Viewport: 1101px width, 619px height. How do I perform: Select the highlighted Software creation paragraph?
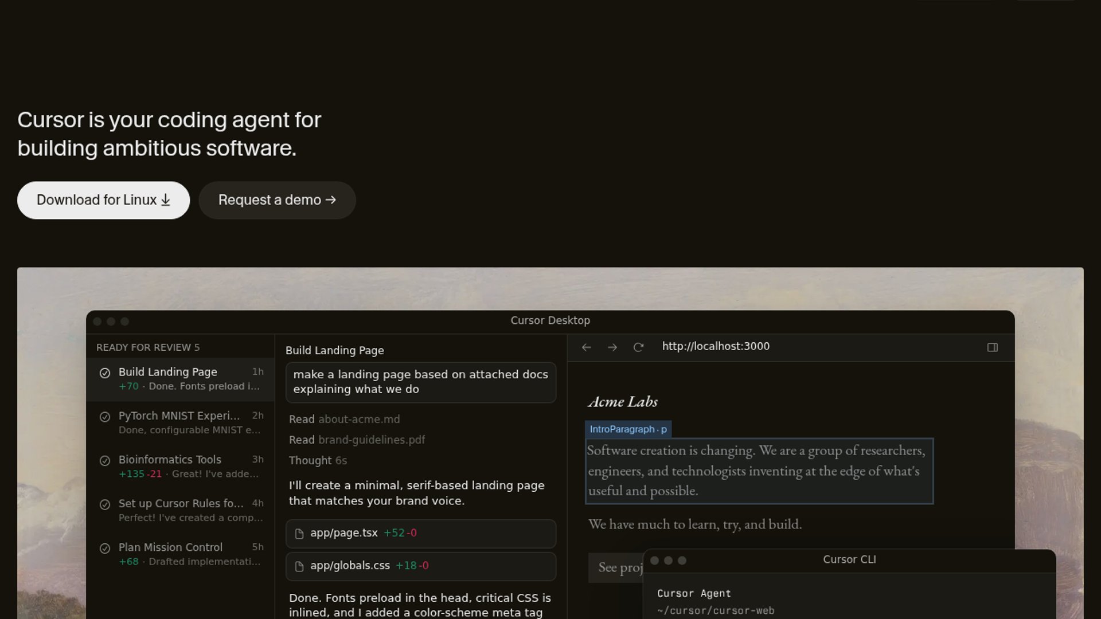coord(759,471)
